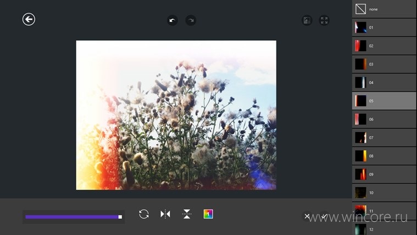Choose light leak 04
Image resolution: width=417 pixels, height=235 pixels.
[x=384, y=83]
